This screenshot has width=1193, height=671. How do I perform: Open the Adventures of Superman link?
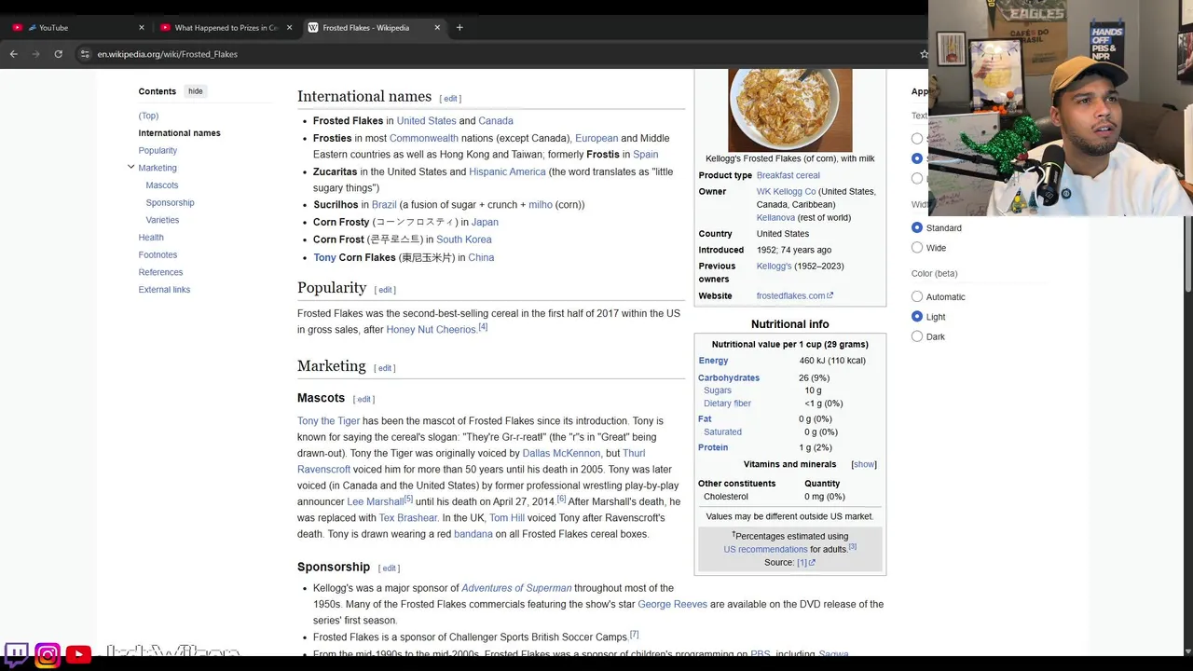(516, 588)
